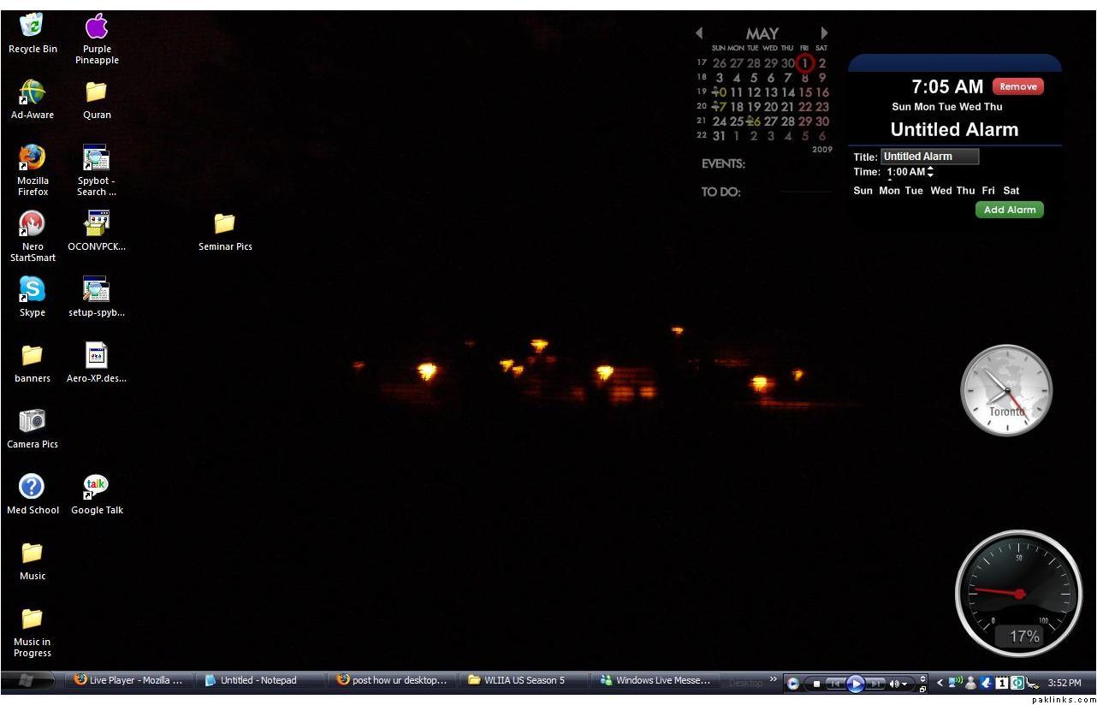The width and height of the screenshot is (1097, 705).
Task: Toggle Fri in the alarm day selector
Action: [x=988, y=191]
